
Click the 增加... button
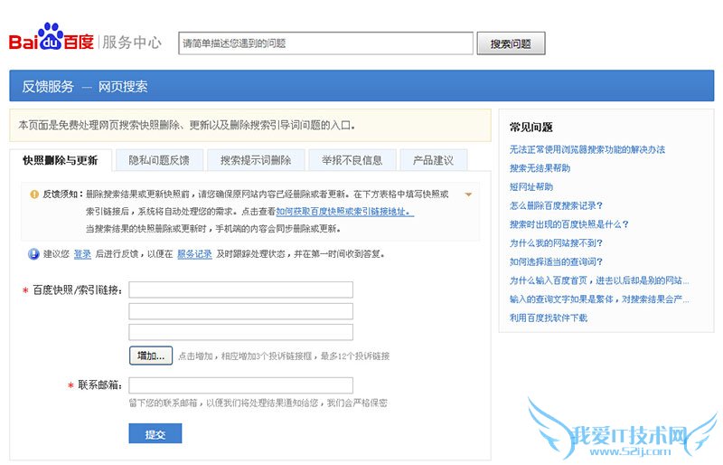151,356
